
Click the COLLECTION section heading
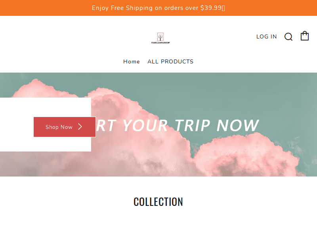[x=158, y=202]
